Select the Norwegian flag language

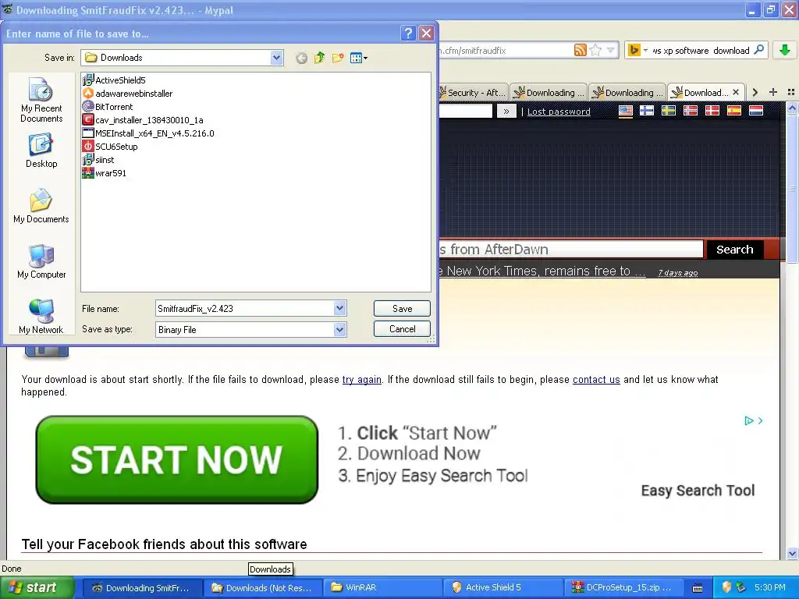[691, 111]
